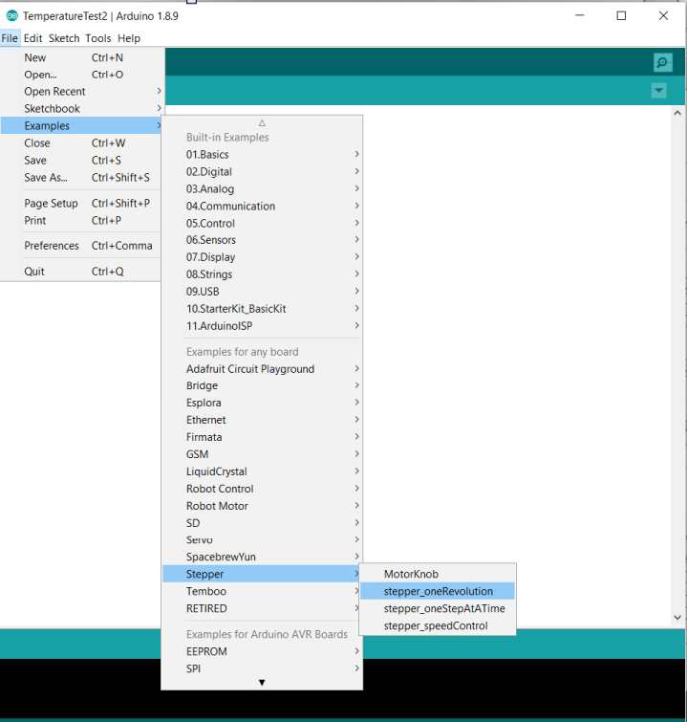The width and height of the screenshot is (687, 722).
Task: Open the File menu
Action: [x=10, y=38]
